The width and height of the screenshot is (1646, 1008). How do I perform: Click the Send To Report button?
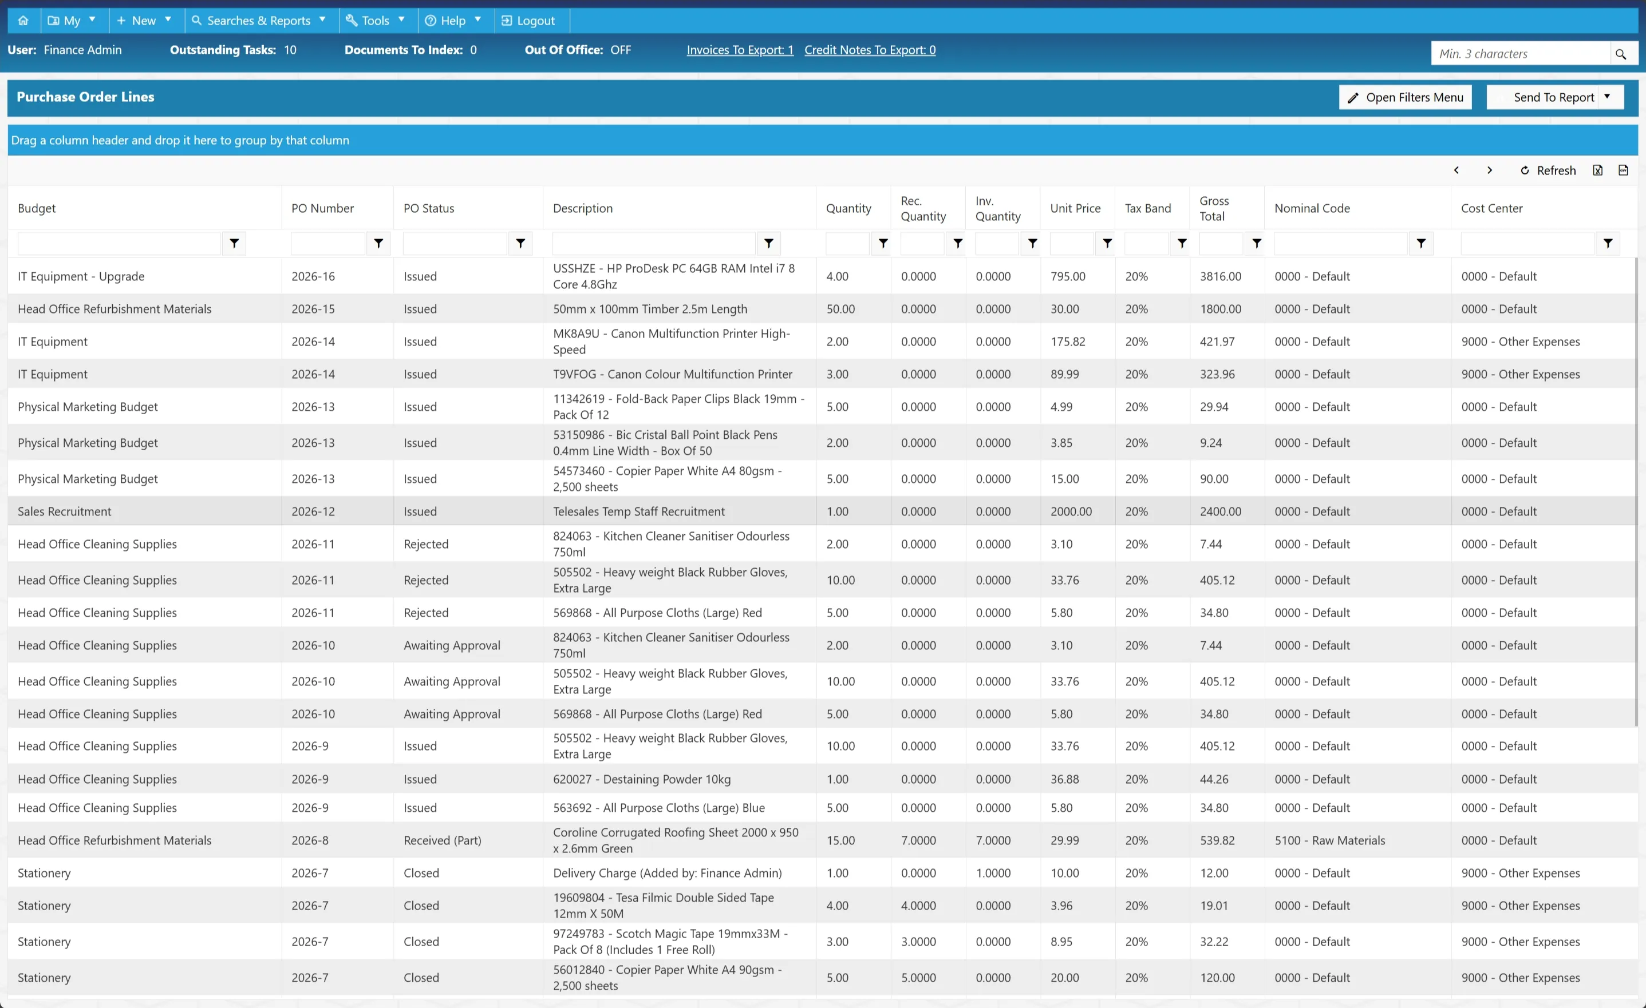coord(1542,97)
